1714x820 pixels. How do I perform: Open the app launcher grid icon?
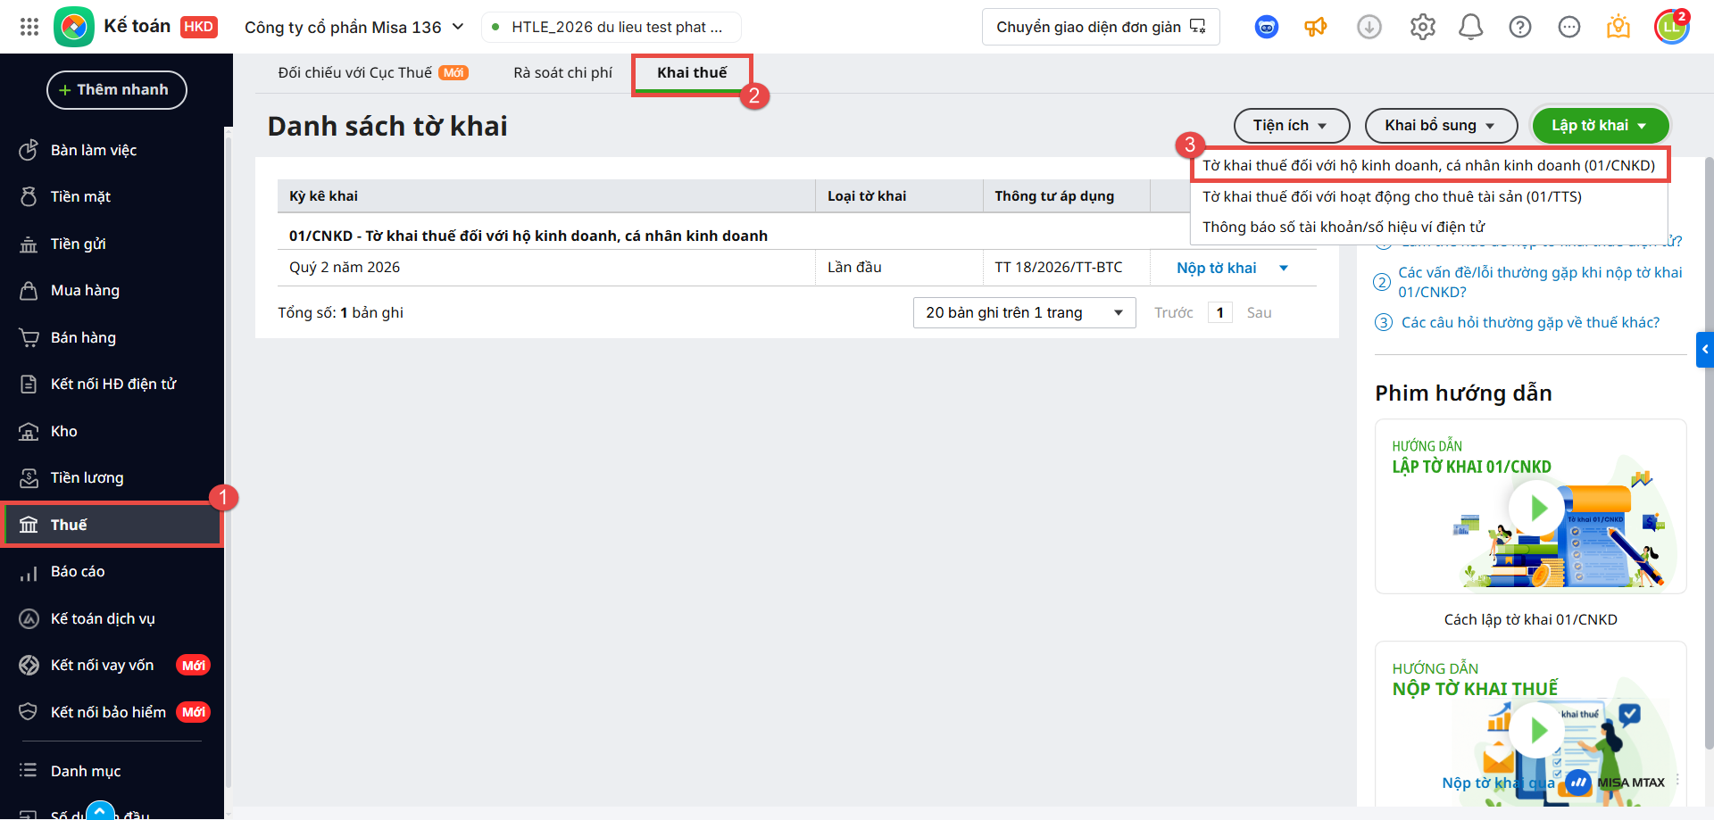pyautogui.click(x=29, y=27)
